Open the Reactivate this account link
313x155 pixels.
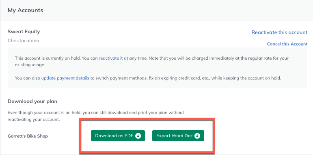point(279,32)
